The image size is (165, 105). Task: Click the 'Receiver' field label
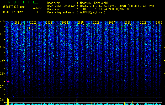[53, 9]
